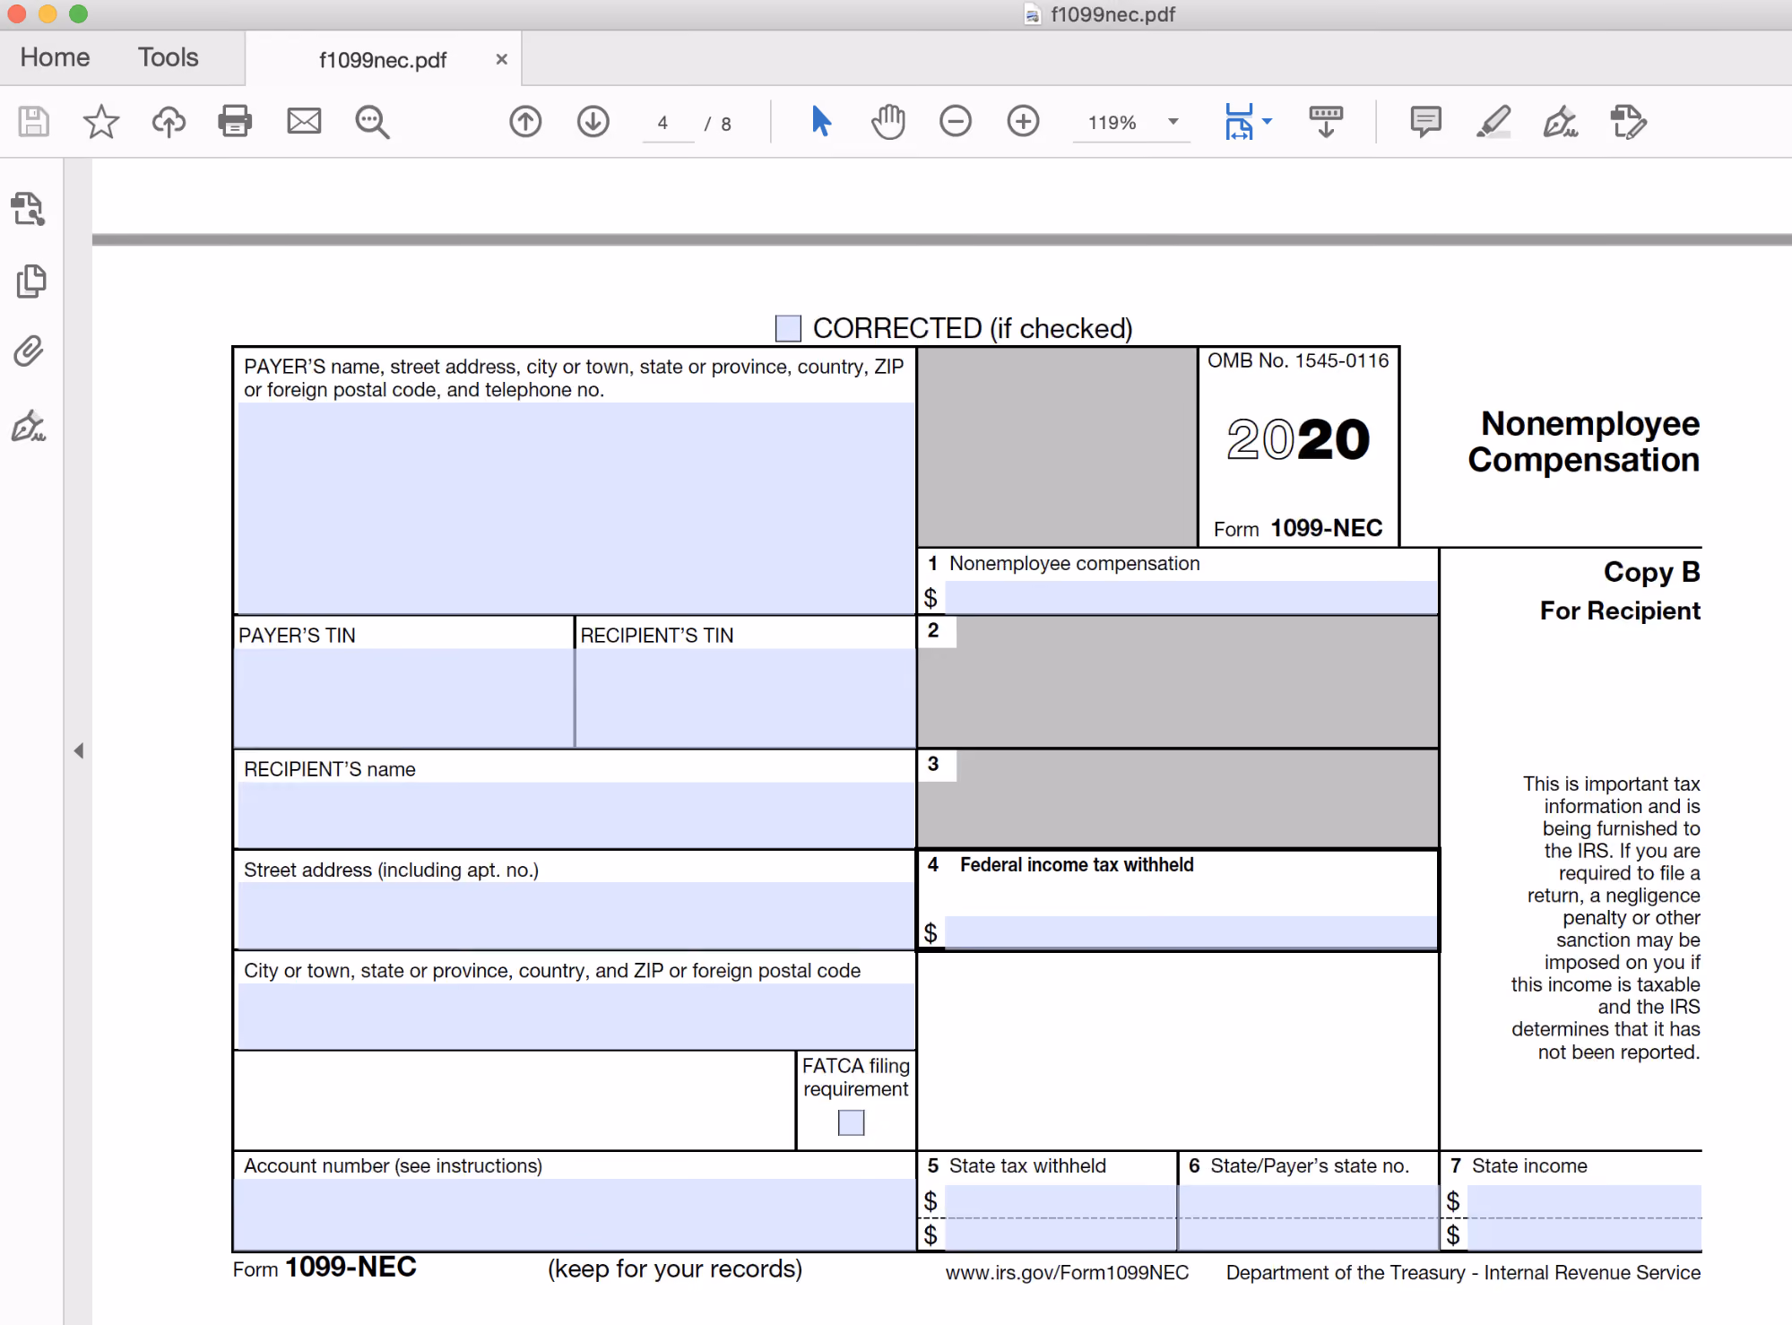Switch to the Tools tab
Viewport: 1792px width, 1325px height.
169,57
